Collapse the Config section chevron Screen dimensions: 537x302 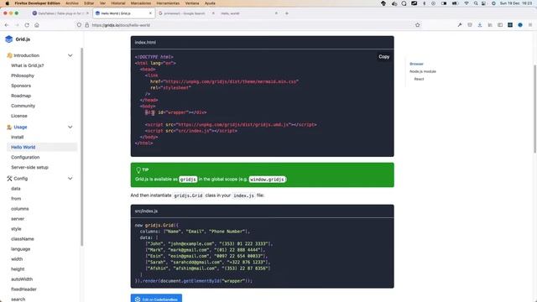[x=70, y=179]
